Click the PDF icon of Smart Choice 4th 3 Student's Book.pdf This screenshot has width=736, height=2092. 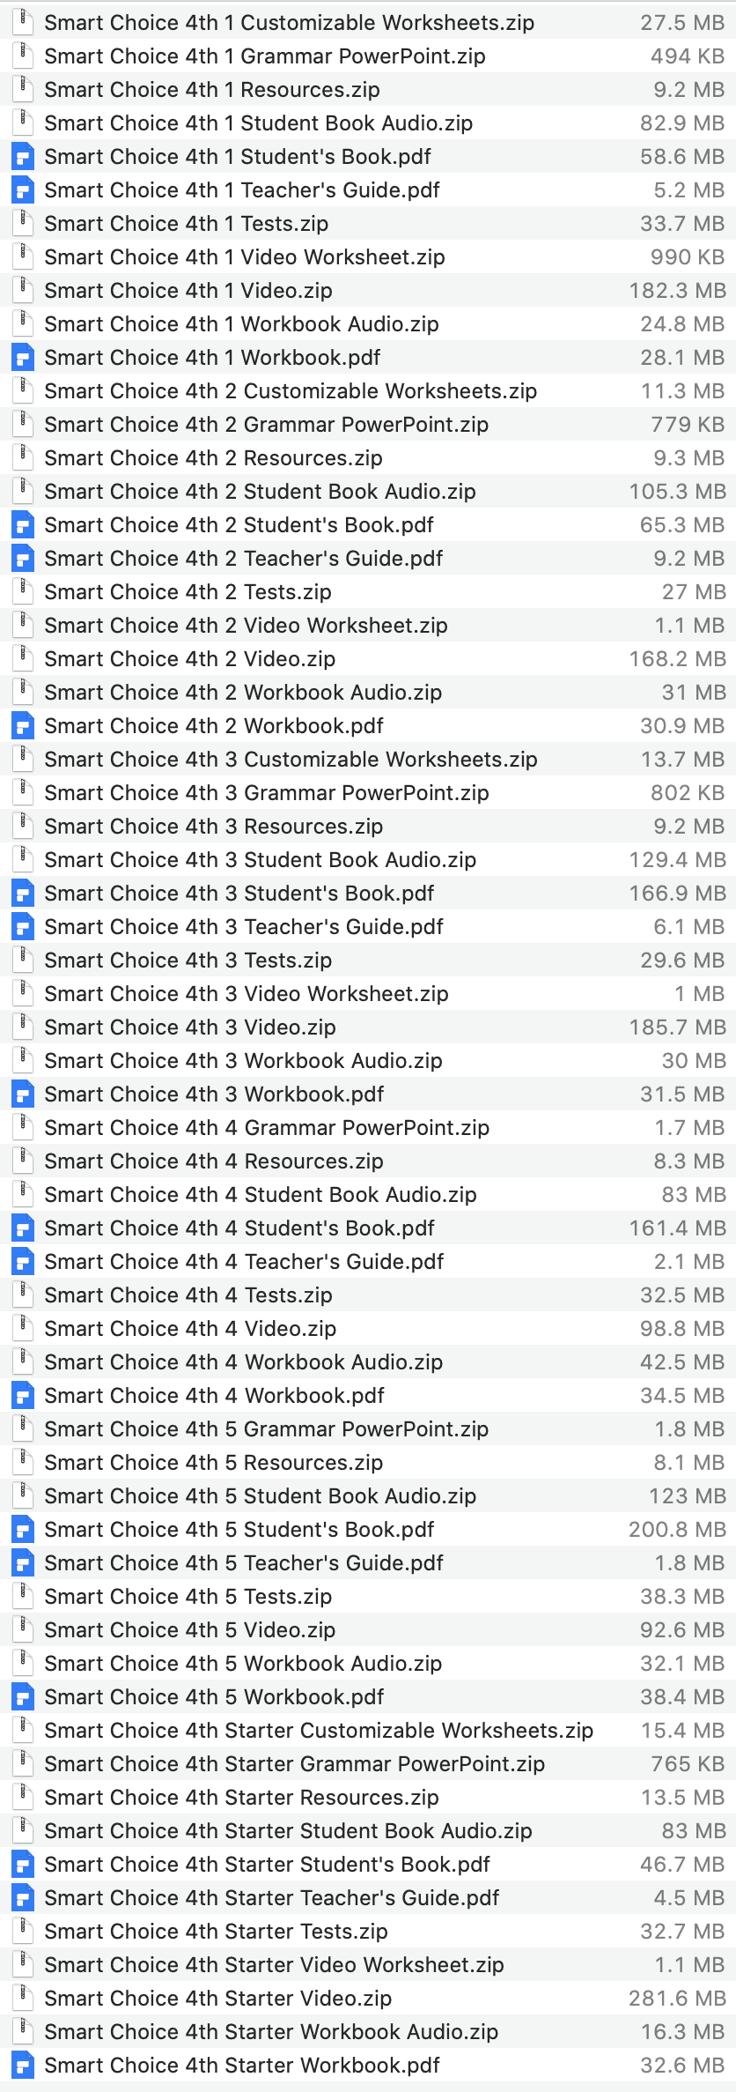tap(23, 894)
